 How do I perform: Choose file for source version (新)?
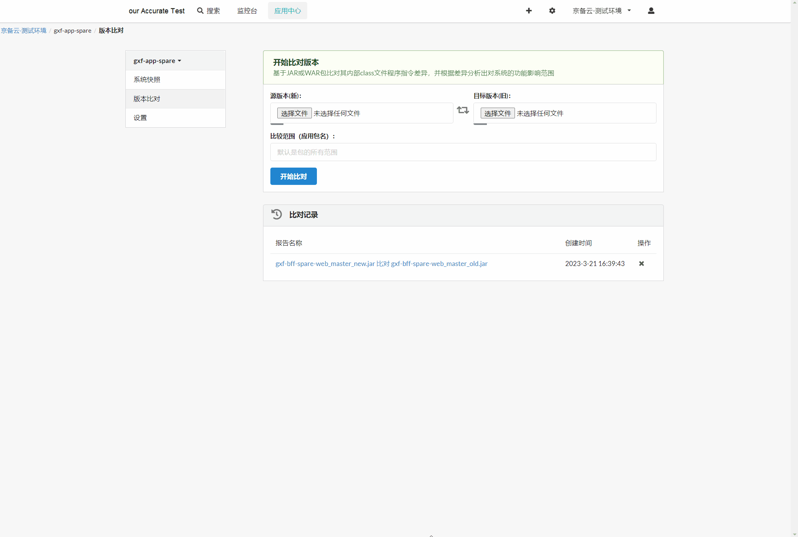tap(294, 113)
